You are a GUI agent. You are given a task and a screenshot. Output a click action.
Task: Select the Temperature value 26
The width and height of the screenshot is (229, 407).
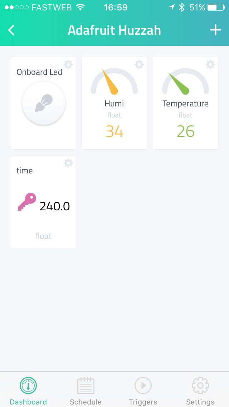[x=185, y=131]
